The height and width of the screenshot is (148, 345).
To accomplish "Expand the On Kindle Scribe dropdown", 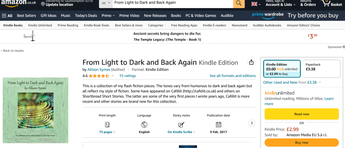I will pyautogui.click(x=181, y=132).
